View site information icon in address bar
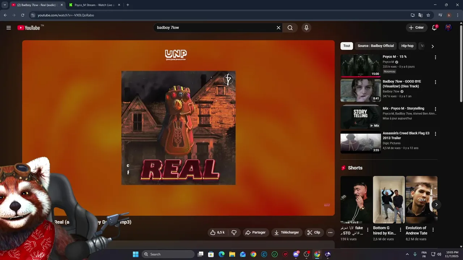Image resolution: width=463 pixels, height=260 pixels. coord(33,15)
